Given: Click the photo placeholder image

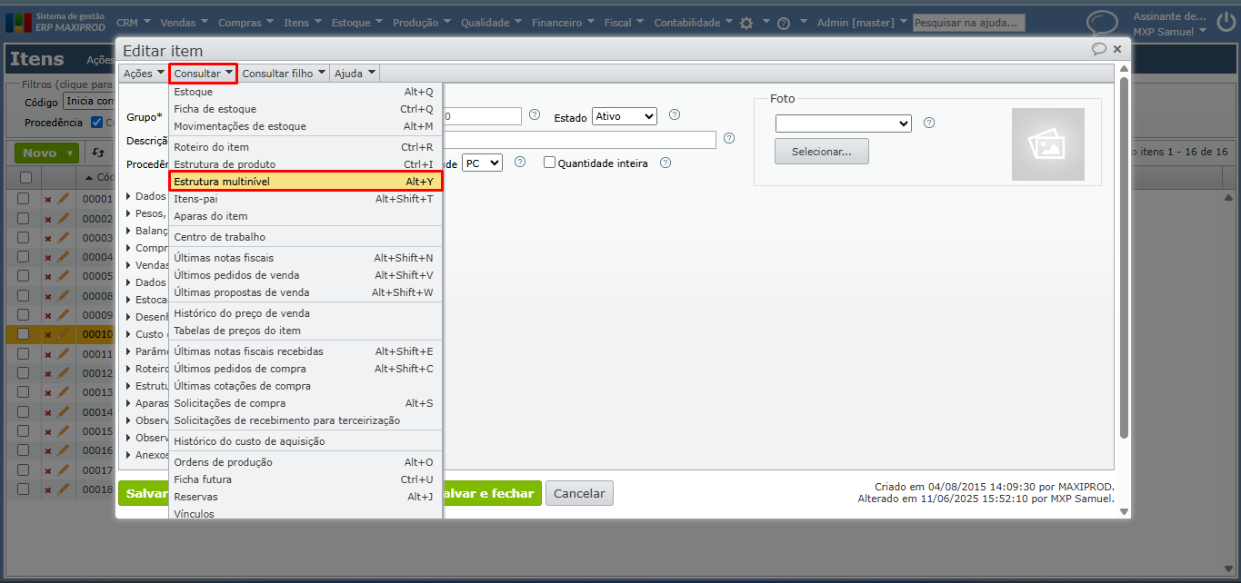Looking at the screenshot, I should pos(1047,144).
